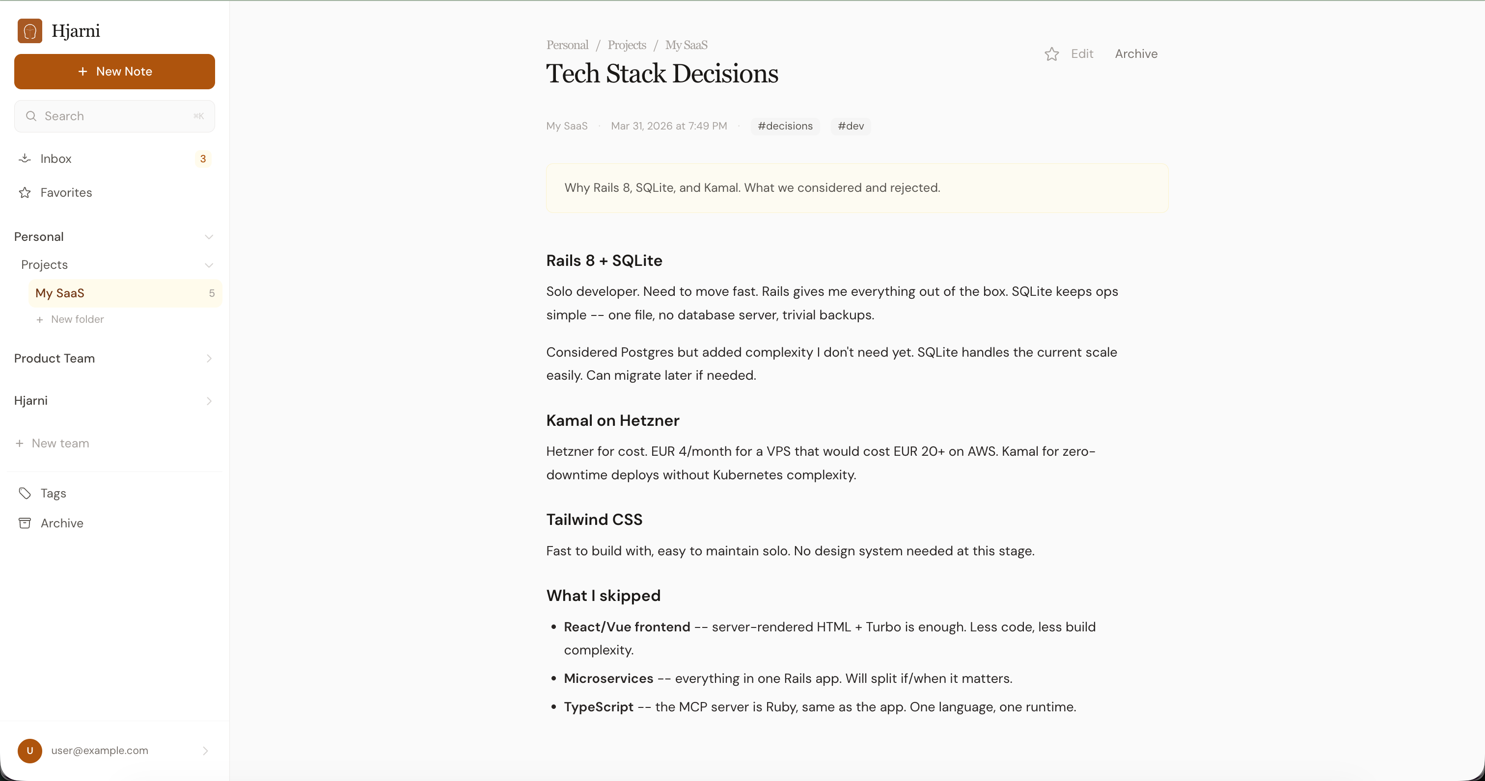1485x781 pixels.
Task: Click Edit to modify the note
Action: click(x=1081, y=54)
